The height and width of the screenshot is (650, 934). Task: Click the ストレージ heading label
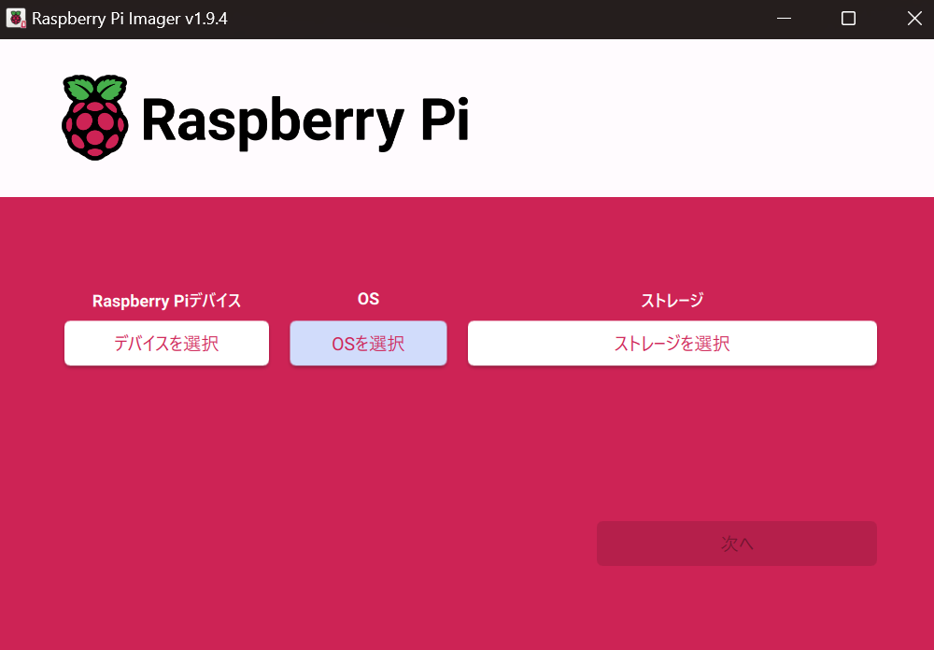click(x=672, y=301)
